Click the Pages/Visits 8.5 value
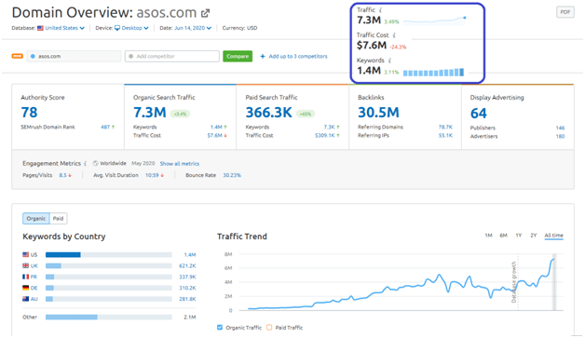 point(62,175)
